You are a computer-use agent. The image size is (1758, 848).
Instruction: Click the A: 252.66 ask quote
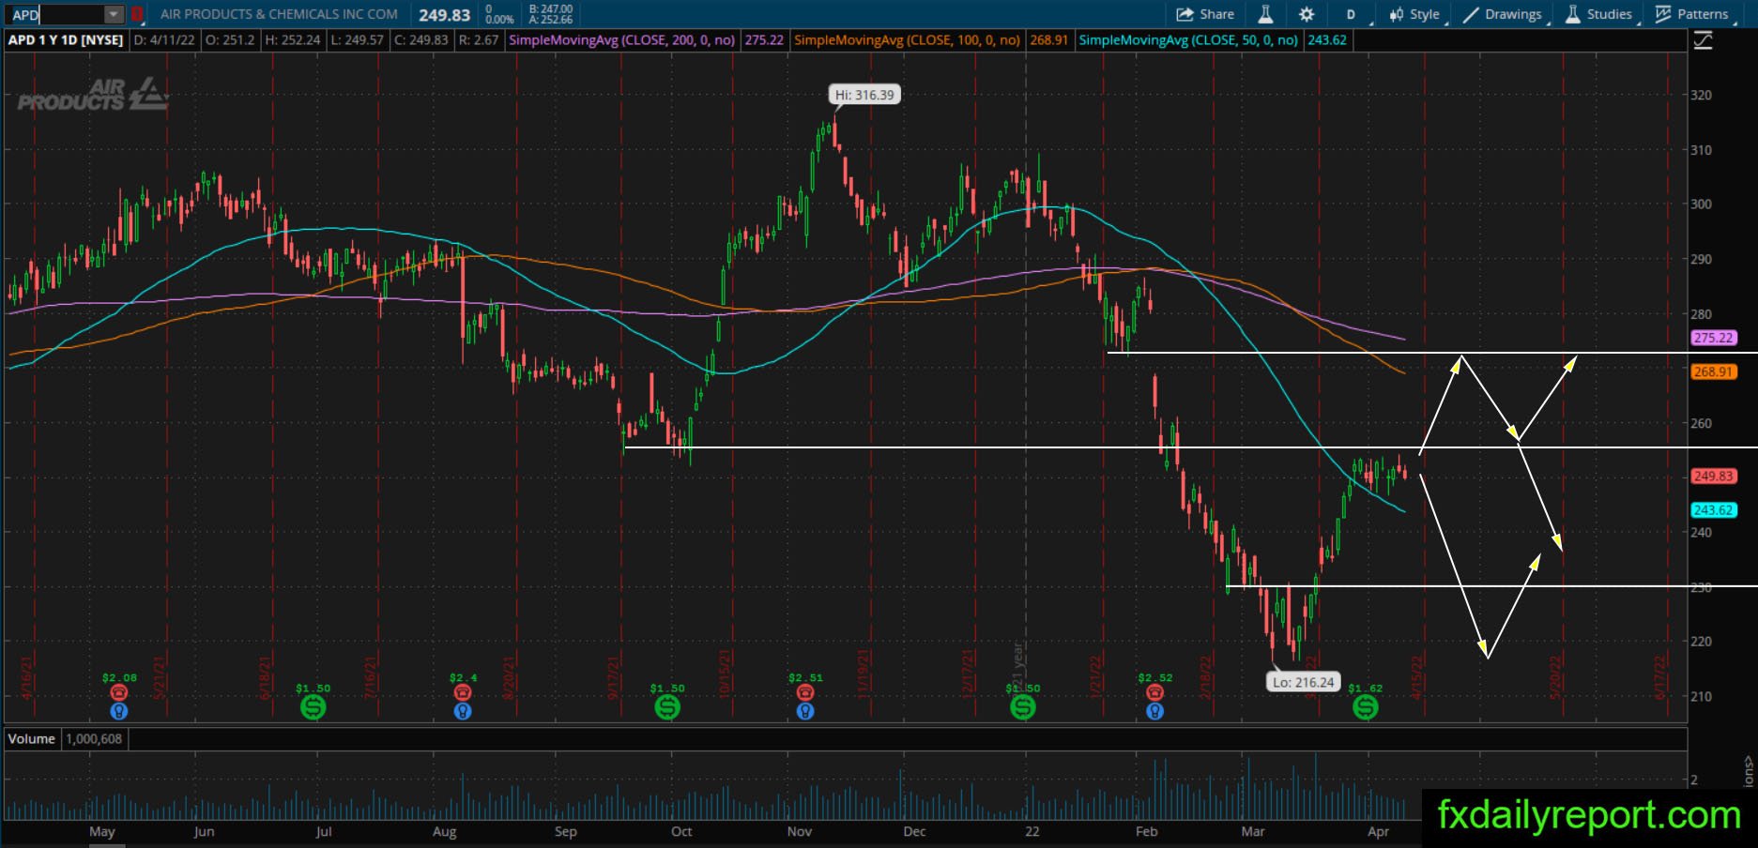pos(551,20)
